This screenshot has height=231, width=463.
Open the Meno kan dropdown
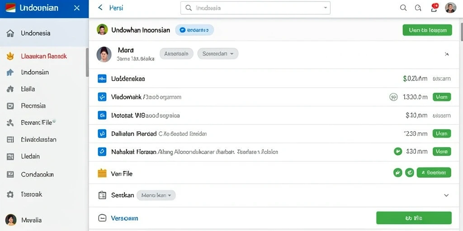coord(156,195)
